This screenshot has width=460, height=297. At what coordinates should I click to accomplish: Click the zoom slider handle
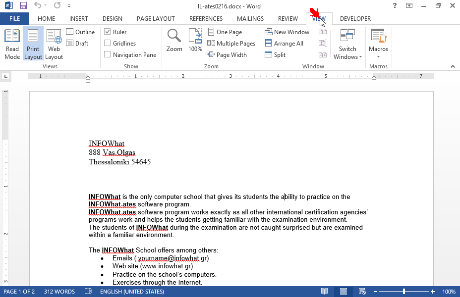[404, 292]
